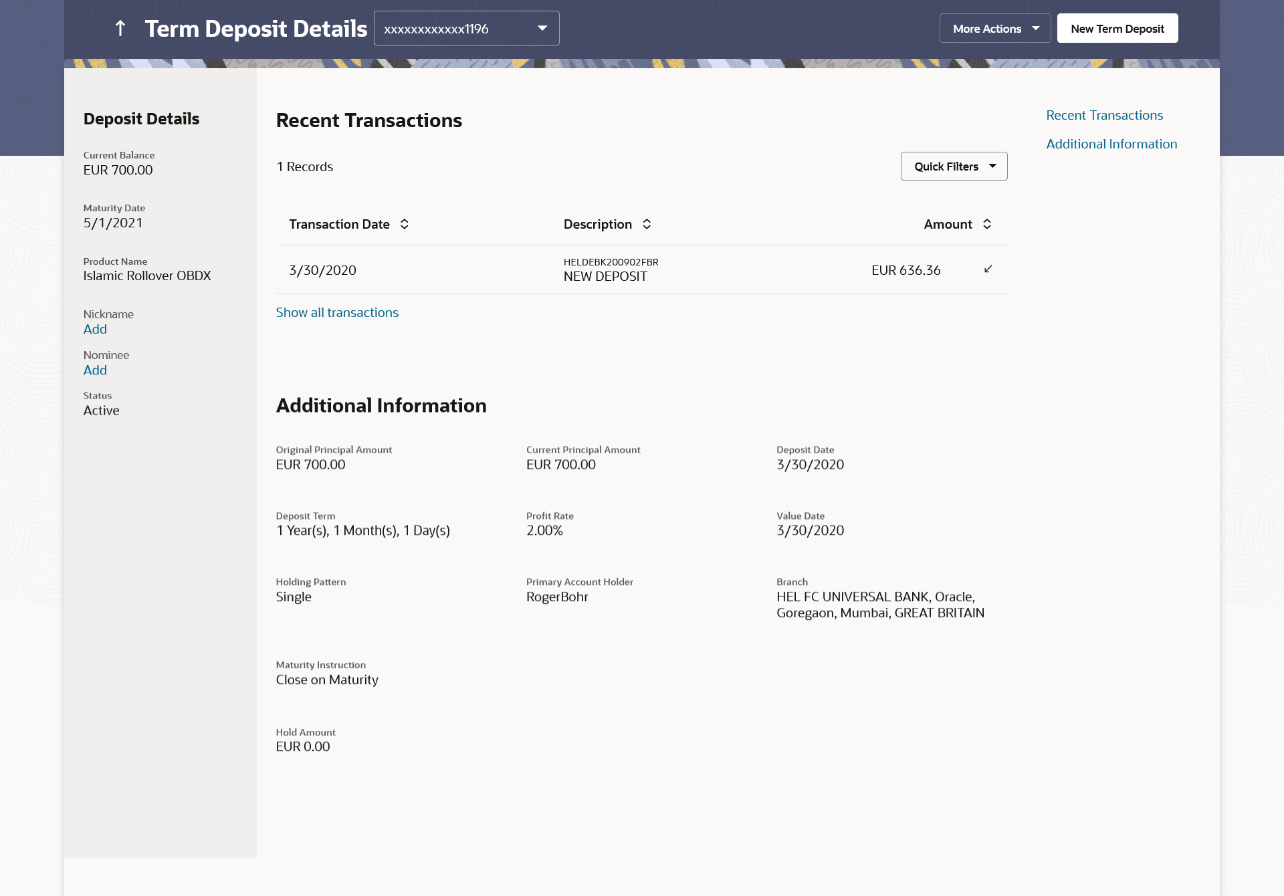Select the 3/30/2020 transaction row
The height and width of the screenshot is (896, 1284).
pyautogui.click(x=322, y=270)
